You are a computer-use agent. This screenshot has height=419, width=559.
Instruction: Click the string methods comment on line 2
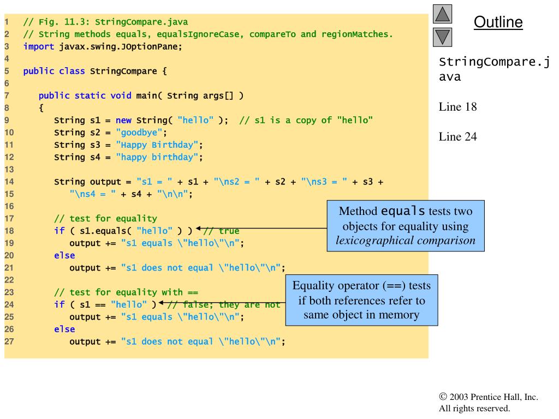(x=208, y=34)
